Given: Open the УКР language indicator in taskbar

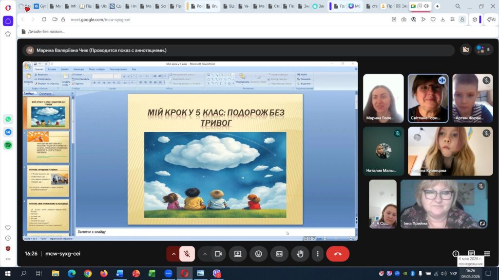Looking at the screenshot, I should (453, 273).
